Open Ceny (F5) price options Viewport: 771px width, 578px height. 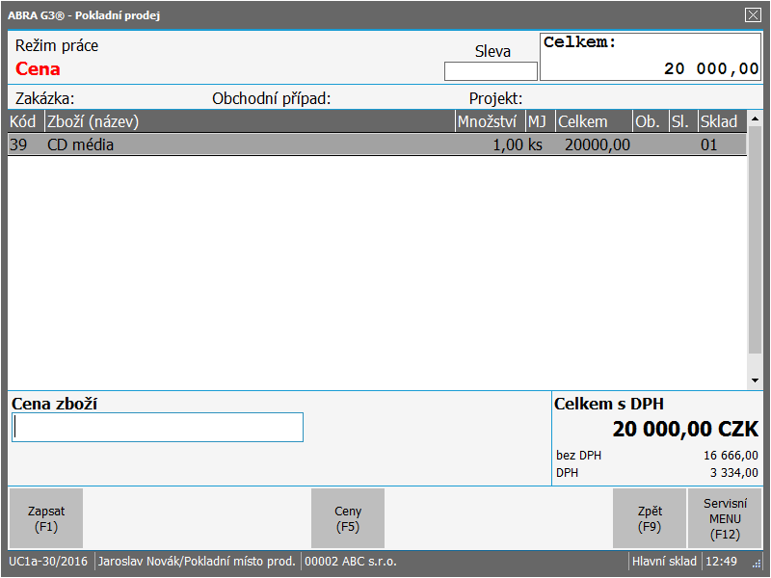coord(348,518)
